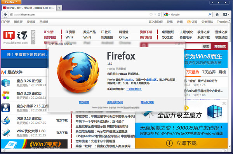Reload the page with refresh icon
Viewport: 233px width, 154px height.
point(159,15)
